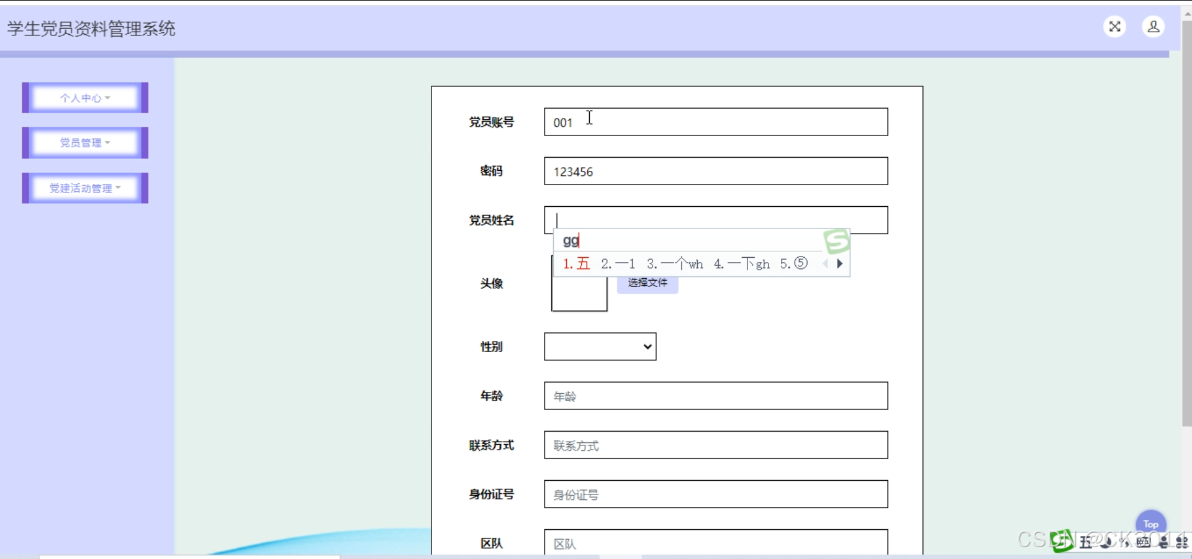Click the Sogou logo on IME status bar
The image size is (1192, 559).
pyautogui.click(x=1062, y=541)
